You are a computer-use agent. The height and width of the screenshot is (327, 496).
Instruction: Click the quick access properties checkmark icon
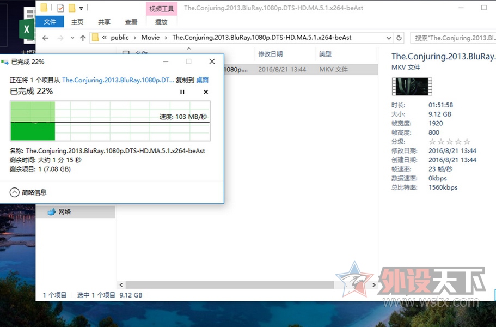click(60, 8)
